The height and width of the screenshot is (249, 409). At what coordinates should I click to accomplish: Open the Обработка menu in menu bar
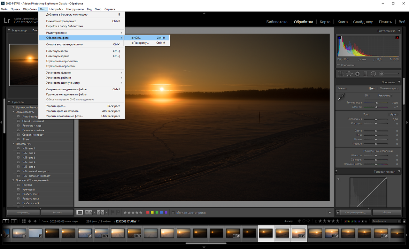tap(30, 9)
